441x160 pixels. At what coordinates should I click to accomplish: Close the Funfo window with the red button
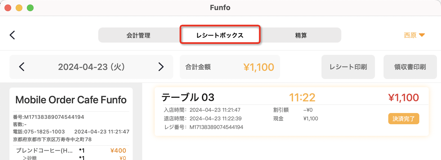coord(8,8)
